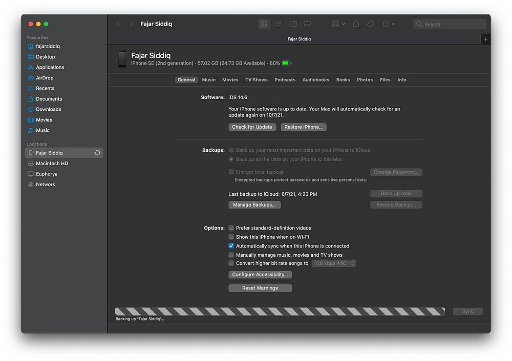The image size is (512, 361).
Task: Open Downloads in the sidebar
Action: (x=64, y=109)
